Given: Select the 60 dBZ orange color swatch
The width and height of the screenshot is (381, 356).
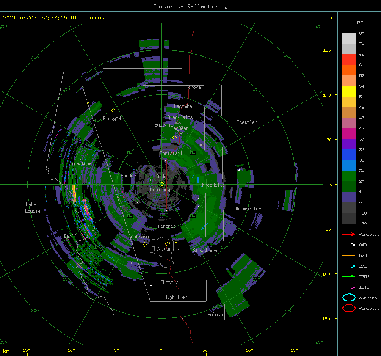Looking at the screenshot, I should click(x=349, y=70).
